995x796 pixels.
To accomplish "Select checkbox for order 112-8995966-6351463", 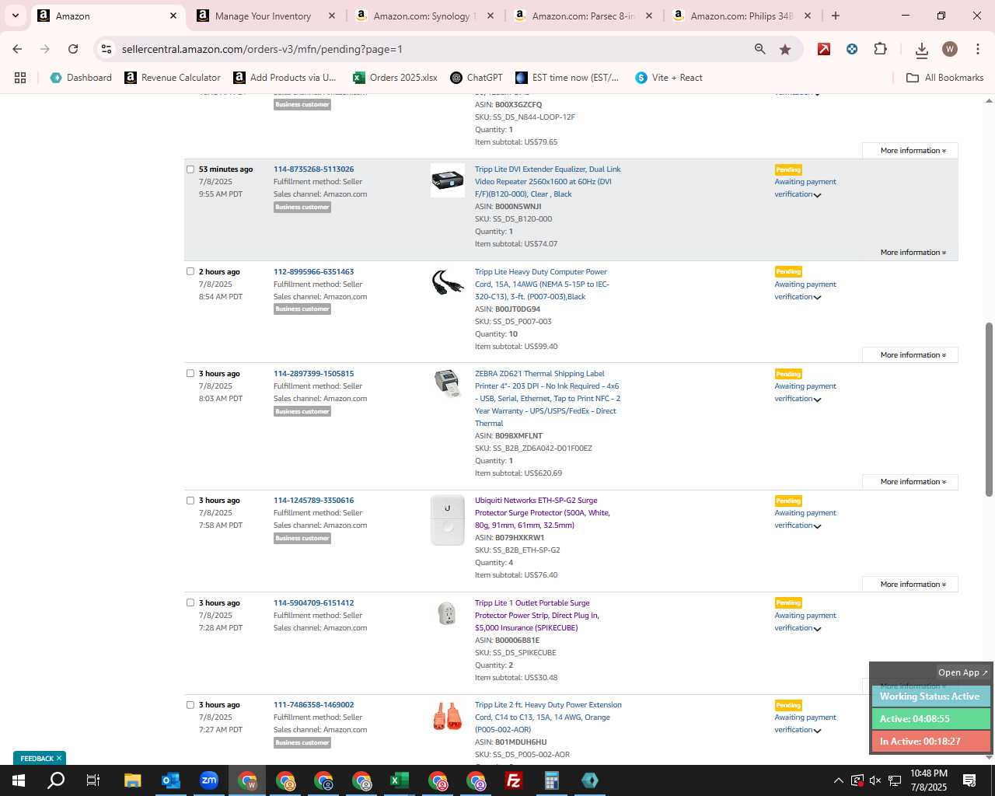I will 190,272.
